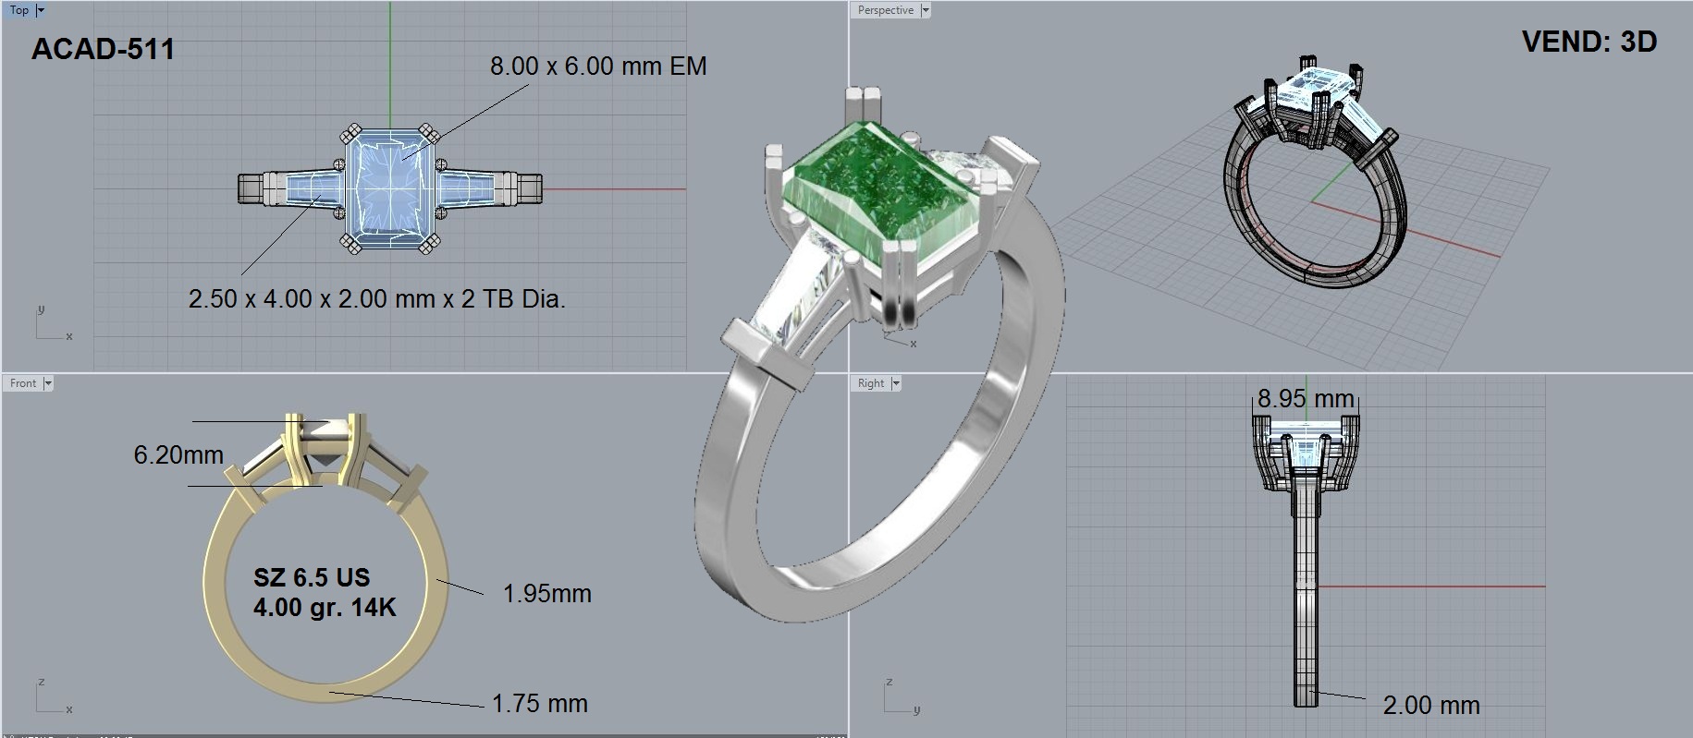Image resolution: width=1693 pixels, height=738 pixels.
Task: Select the 1.75 mm shank thickness label
Action: tap(539, 704)
